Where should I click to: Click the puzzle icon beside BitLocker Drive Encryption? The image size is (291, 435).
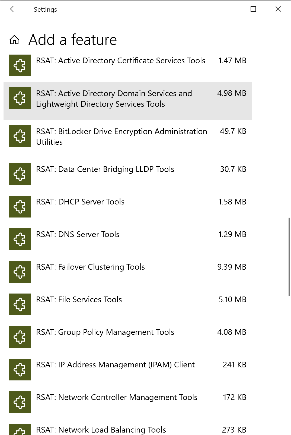[20, 136]
